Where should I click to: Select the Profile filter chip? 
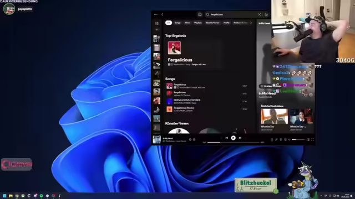[226, 23]
